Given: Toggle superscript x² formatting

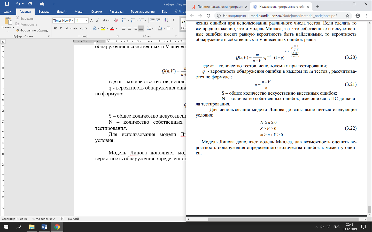Looking at the screenshot, I should (x=87, y=28).
